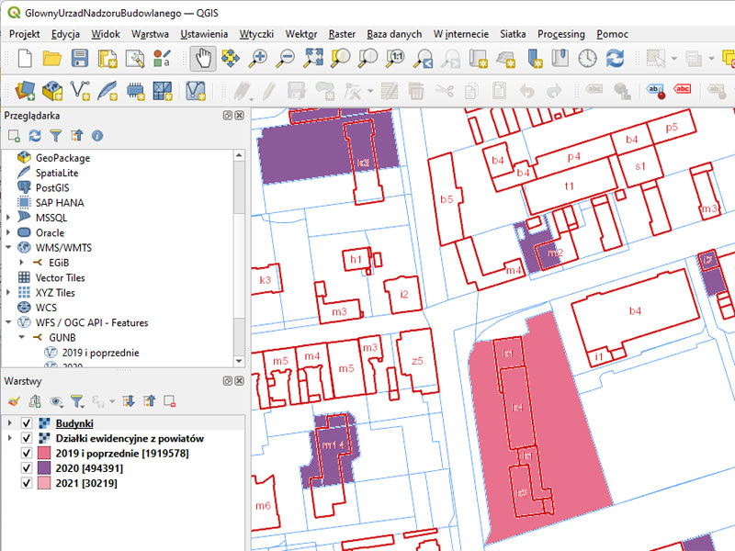Click the purple swatch of the 2020 layer

coord(44,468)
